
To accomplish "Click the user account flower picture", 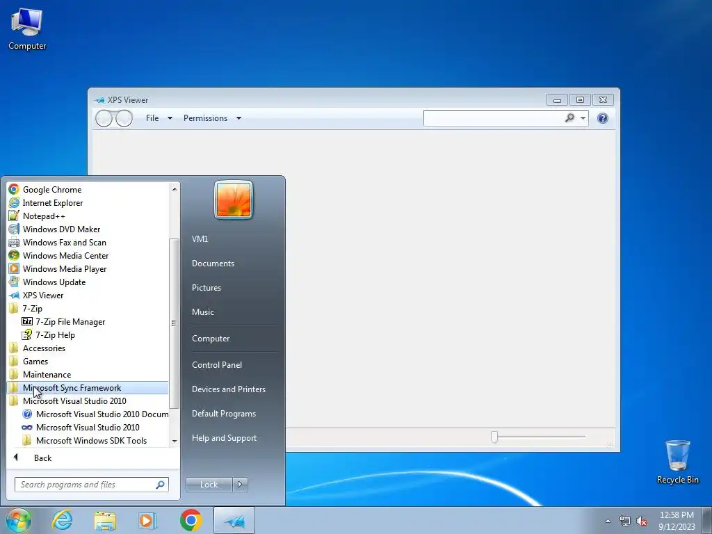I will pos(234,200).
